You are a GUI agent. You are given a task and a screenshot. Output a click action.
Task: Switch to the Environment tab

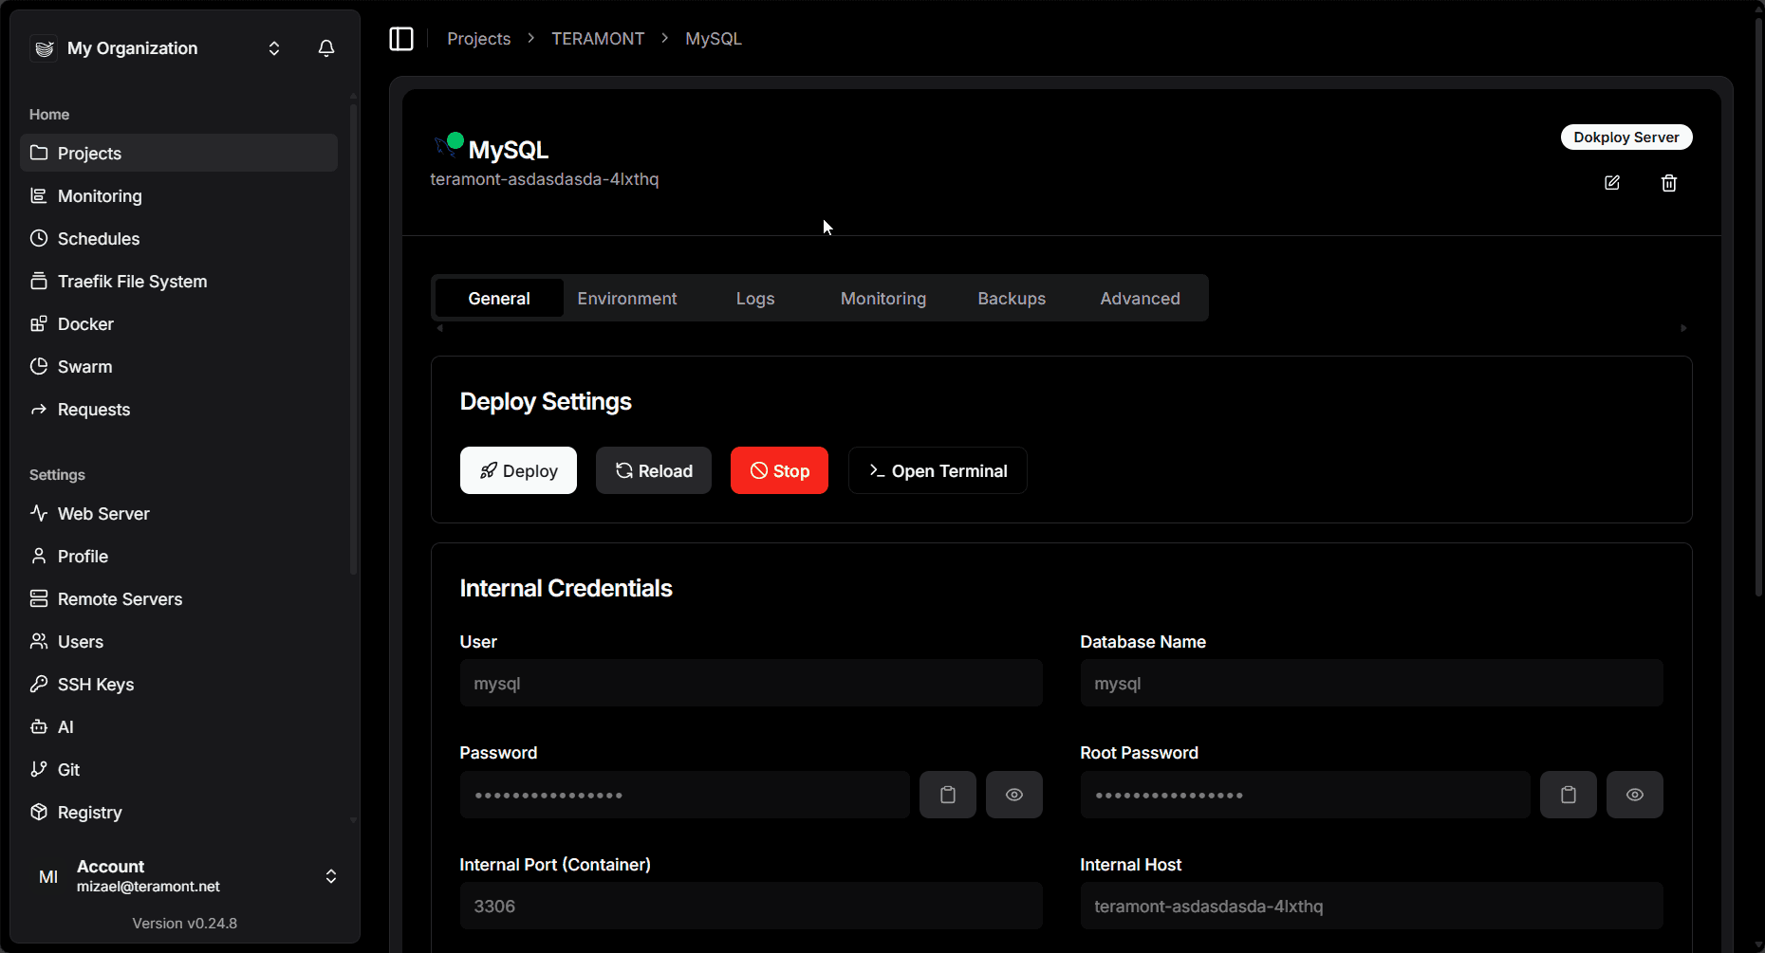pos(627,298)
